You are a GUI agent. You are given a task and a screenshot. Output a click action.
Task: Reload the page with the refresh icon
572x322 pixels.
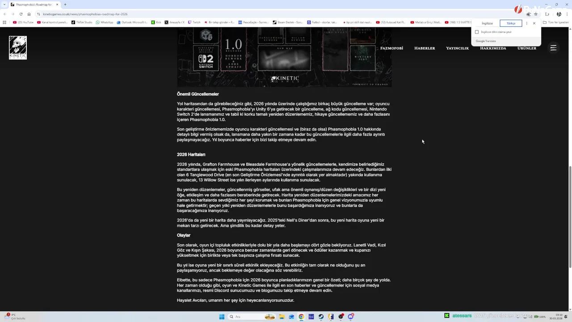(21, 14)
